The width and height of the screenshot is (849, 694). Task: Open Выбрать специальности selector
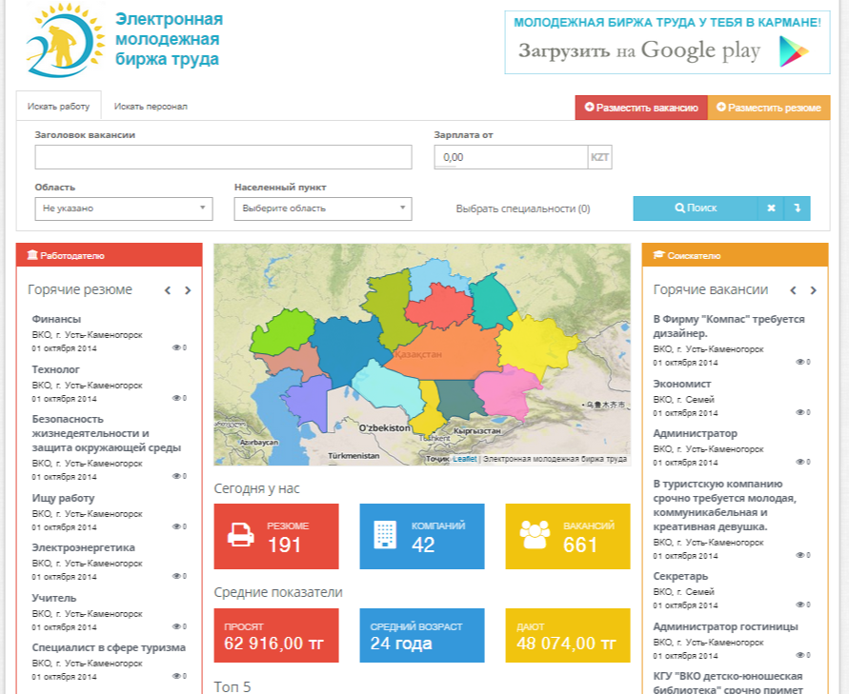click(x=522, y=208)
